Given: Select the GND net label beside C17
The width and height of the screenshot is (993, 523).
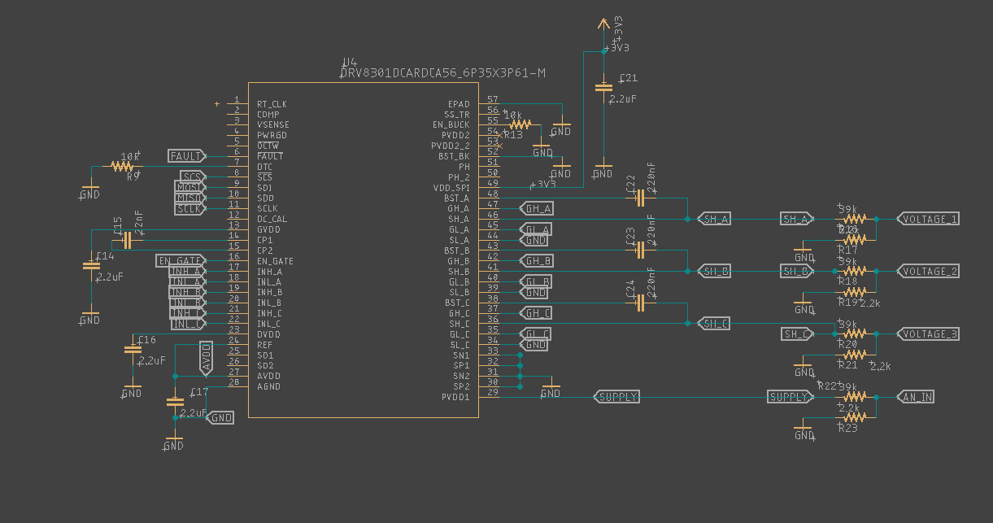Looking at the screenshot, I should (x=220, y=418).
